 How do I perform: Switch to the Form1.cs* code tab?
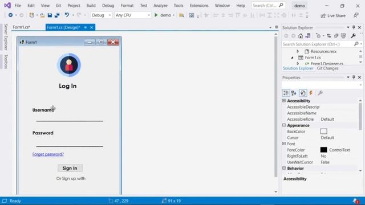click(22, 27)
